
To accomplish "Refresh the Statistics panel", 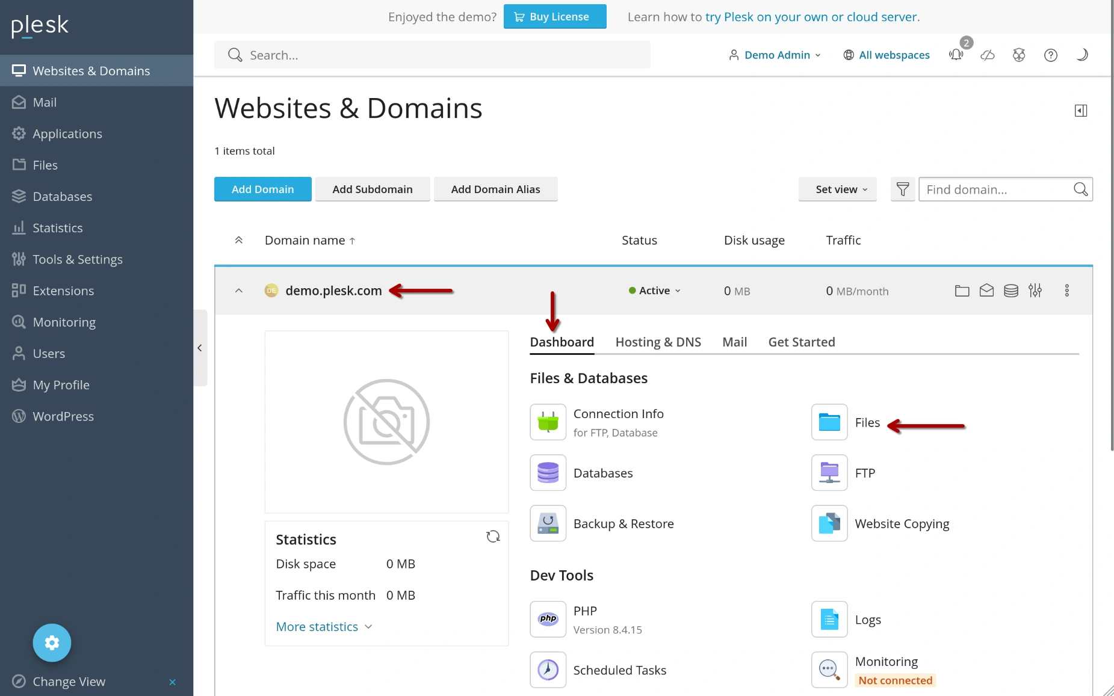I will (x=493, y=537).
